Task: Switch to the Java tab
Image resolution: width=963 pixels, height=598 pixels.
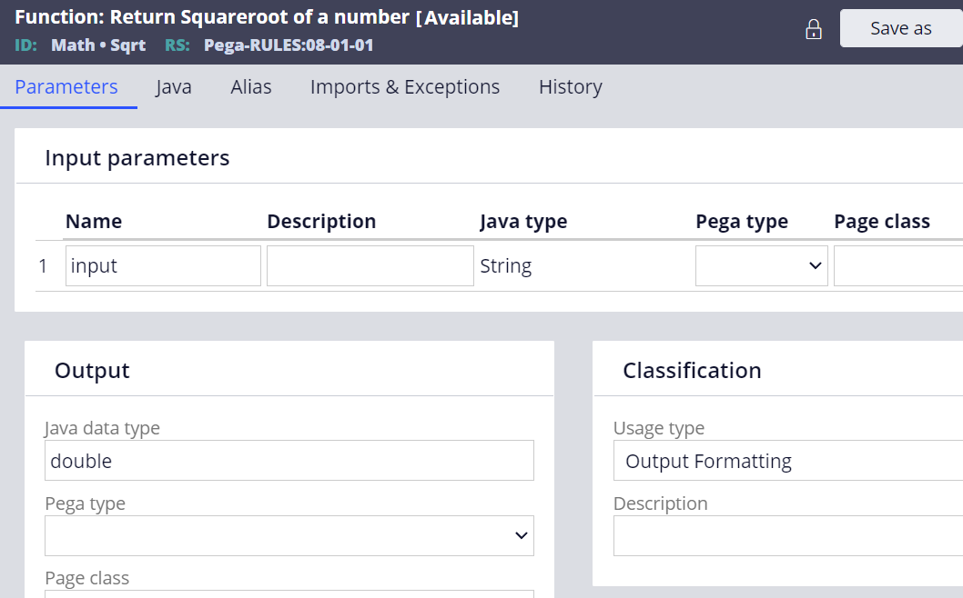Action: click(x=173, y=86)
